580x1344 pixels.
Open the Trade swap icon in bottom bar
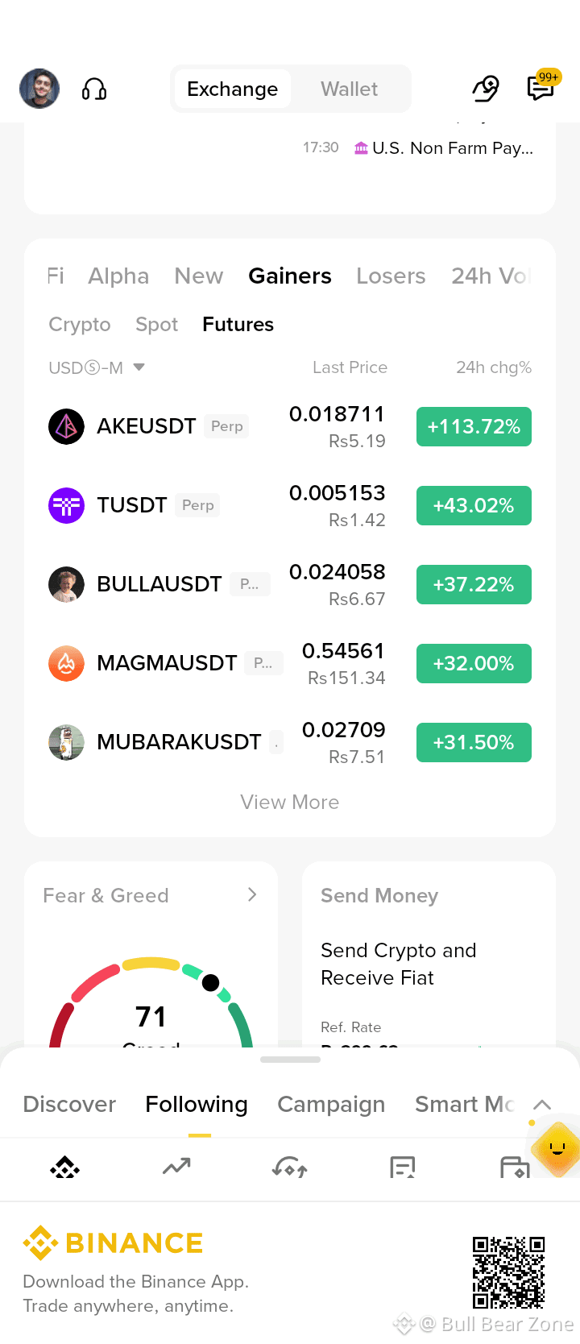(290, 1167)
